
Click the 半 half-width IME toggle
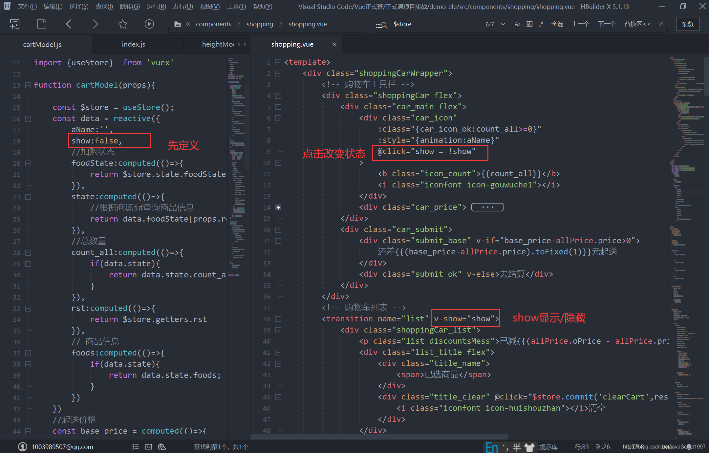coord(517,447)
